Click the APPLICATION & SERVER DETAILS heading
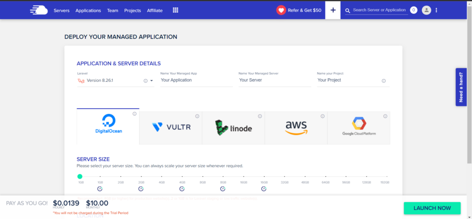Image resolution: width=472 pixels, height=219 pixels. coord(118,63)
